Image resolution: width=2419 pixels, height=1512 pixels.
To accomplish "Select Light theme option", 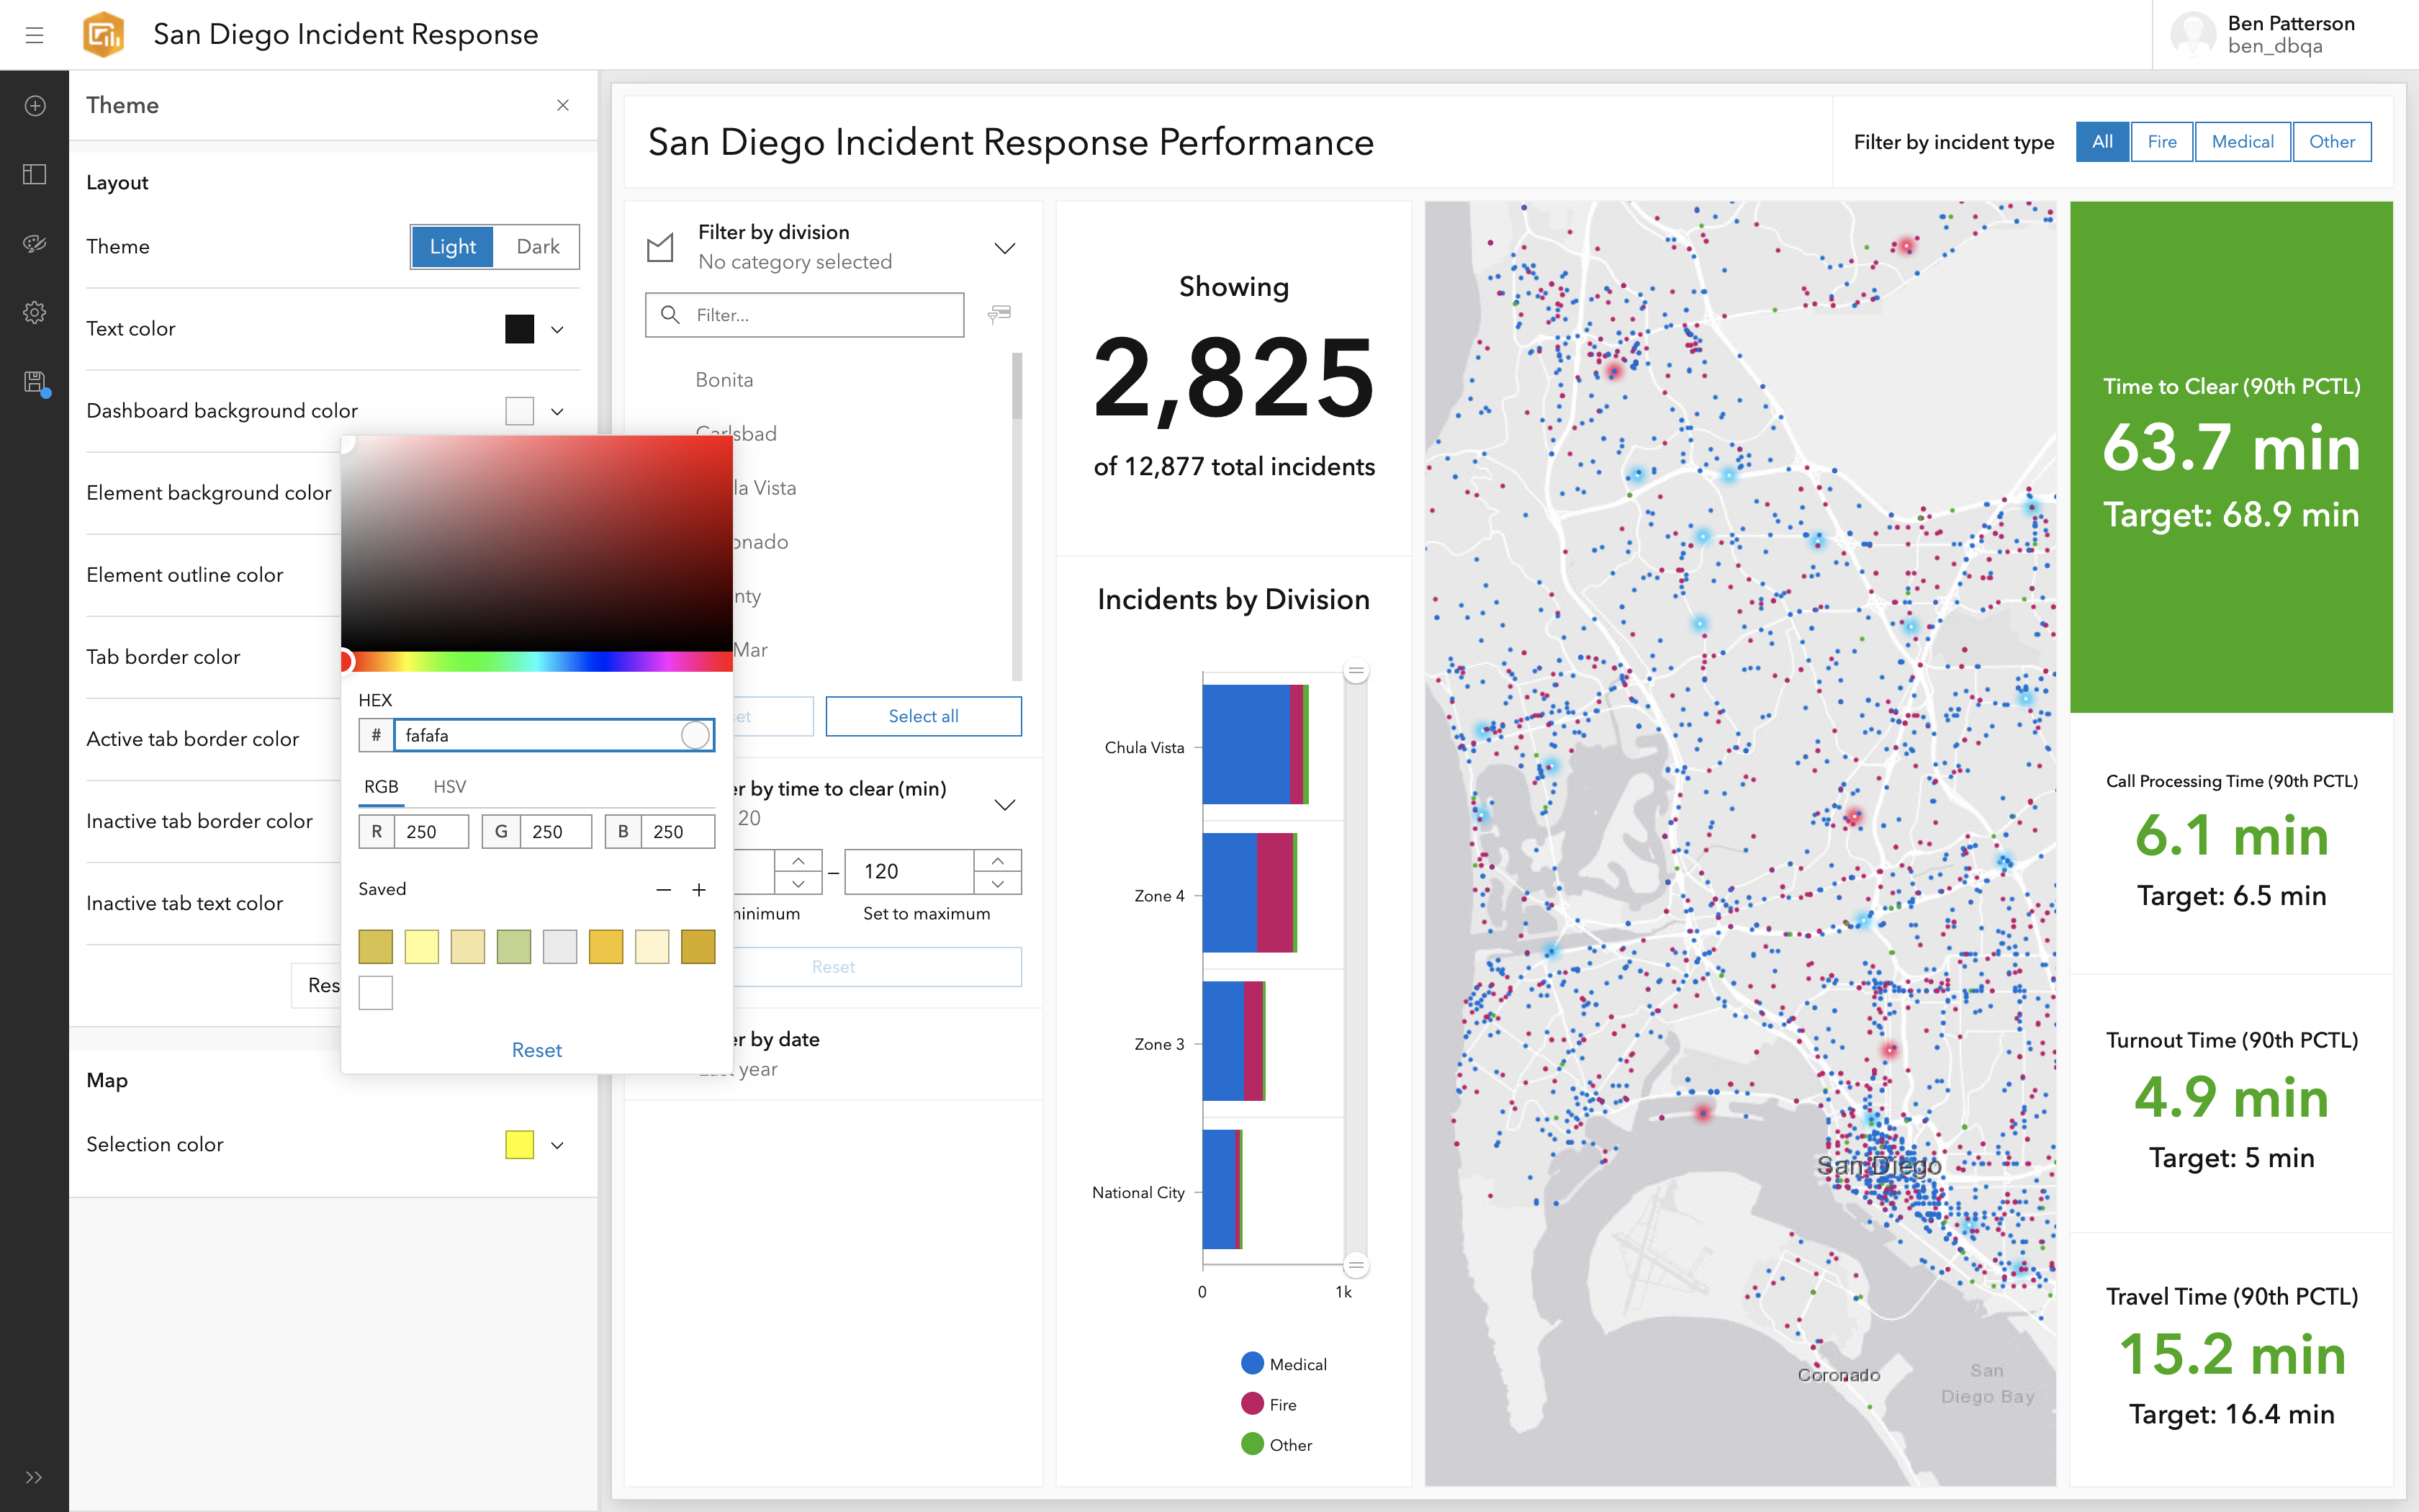I will click(452, 247).
